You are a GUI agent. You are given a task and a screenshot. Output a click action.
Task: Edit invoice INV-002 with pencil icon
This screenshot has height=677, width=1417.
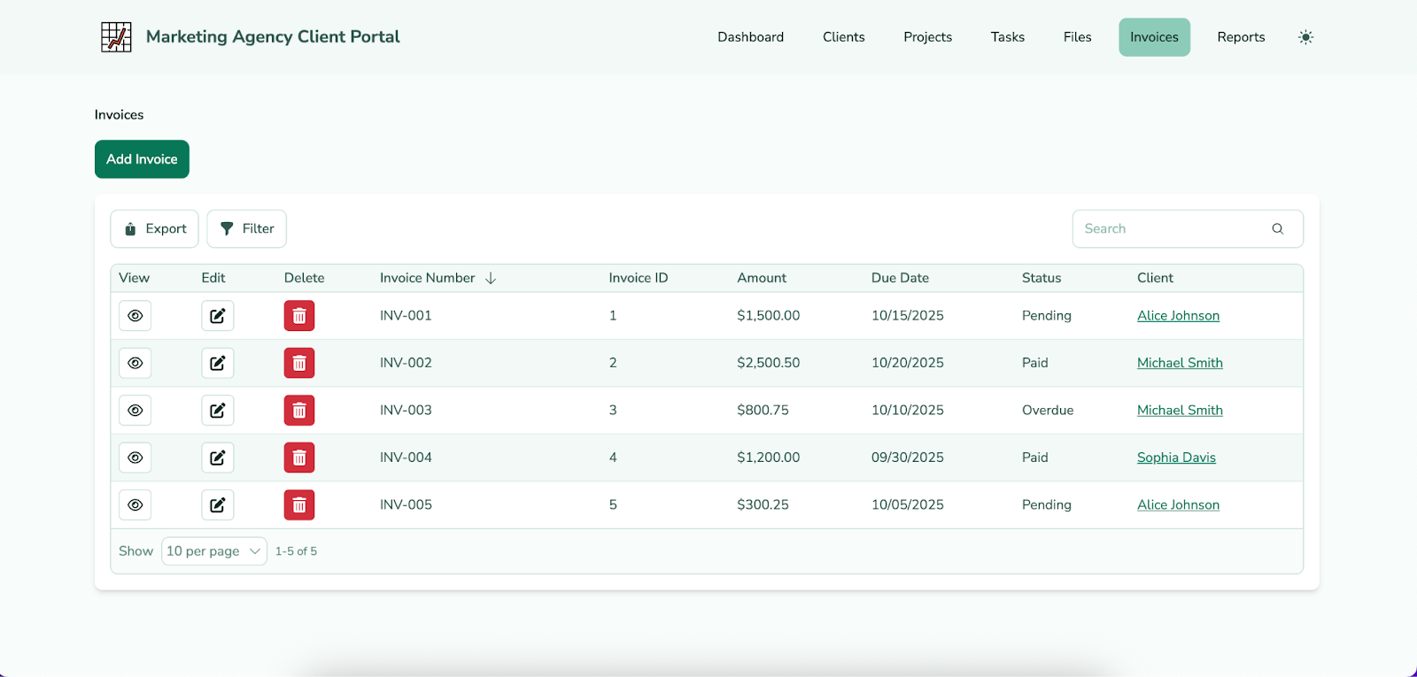point(217,363)
